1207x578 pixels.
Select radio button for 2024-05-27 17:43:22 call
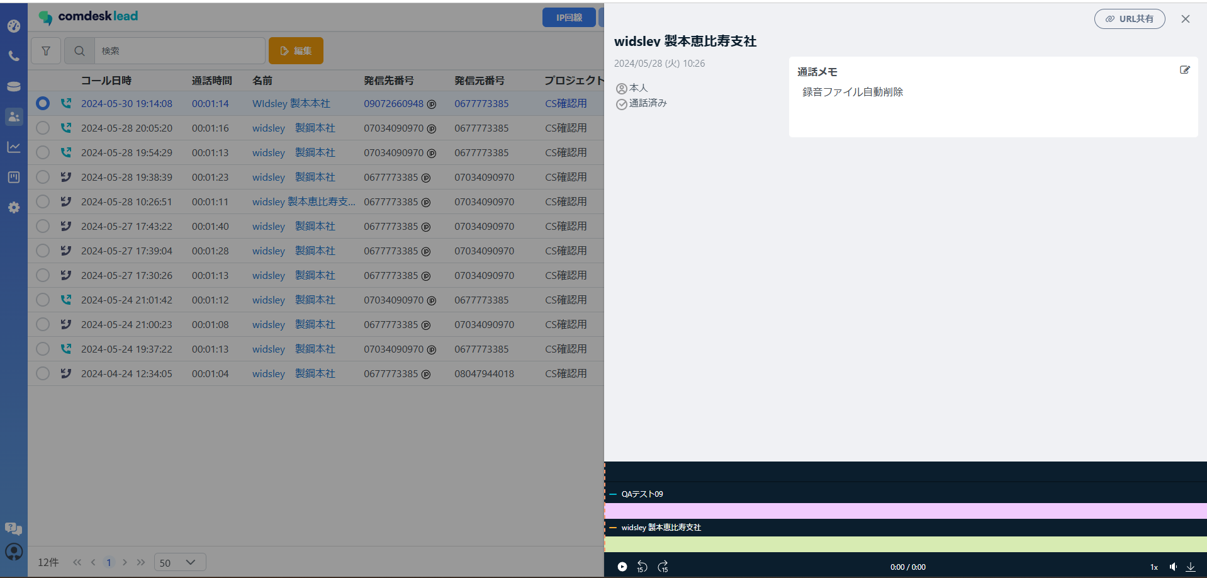click(x=43, y=226)
